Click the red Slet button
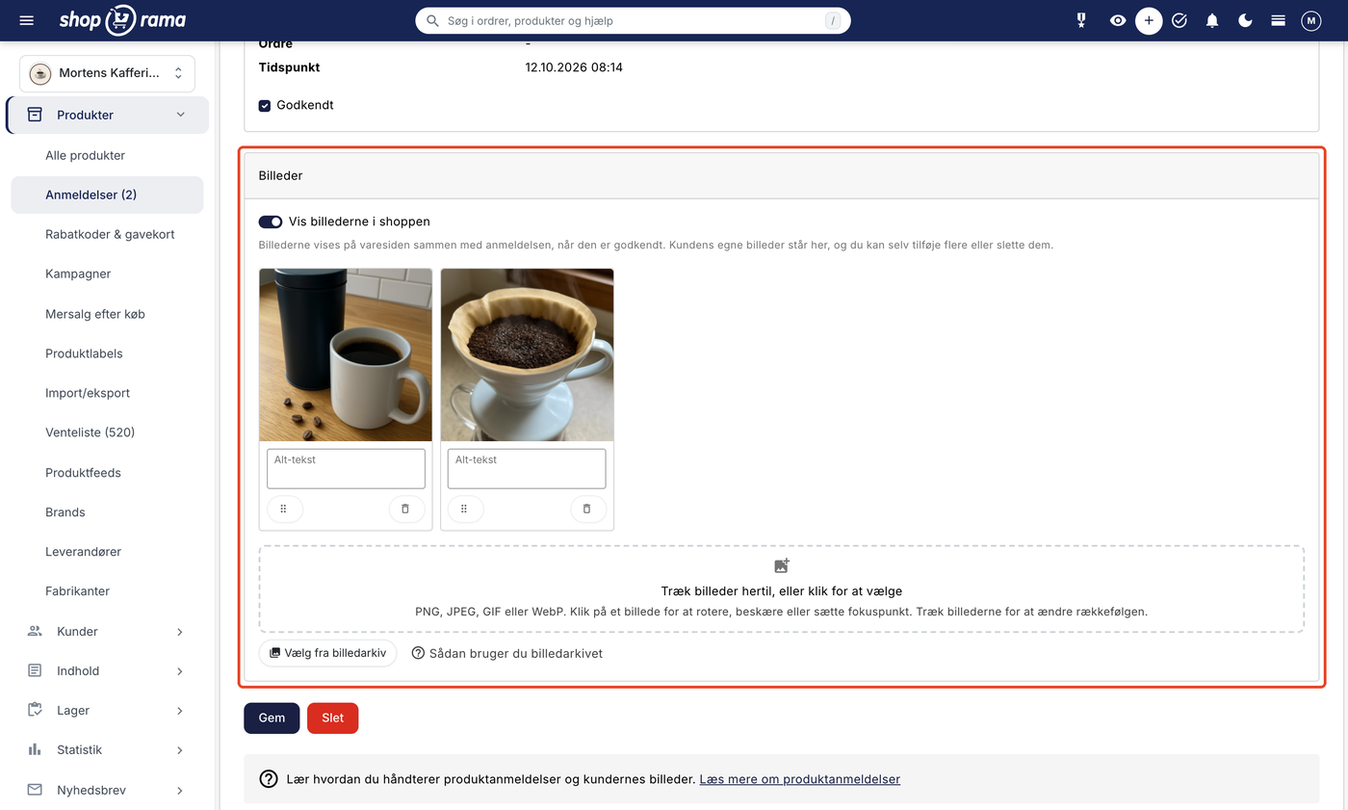Screen dimensions: 1348x810 [x=332, y=718]
